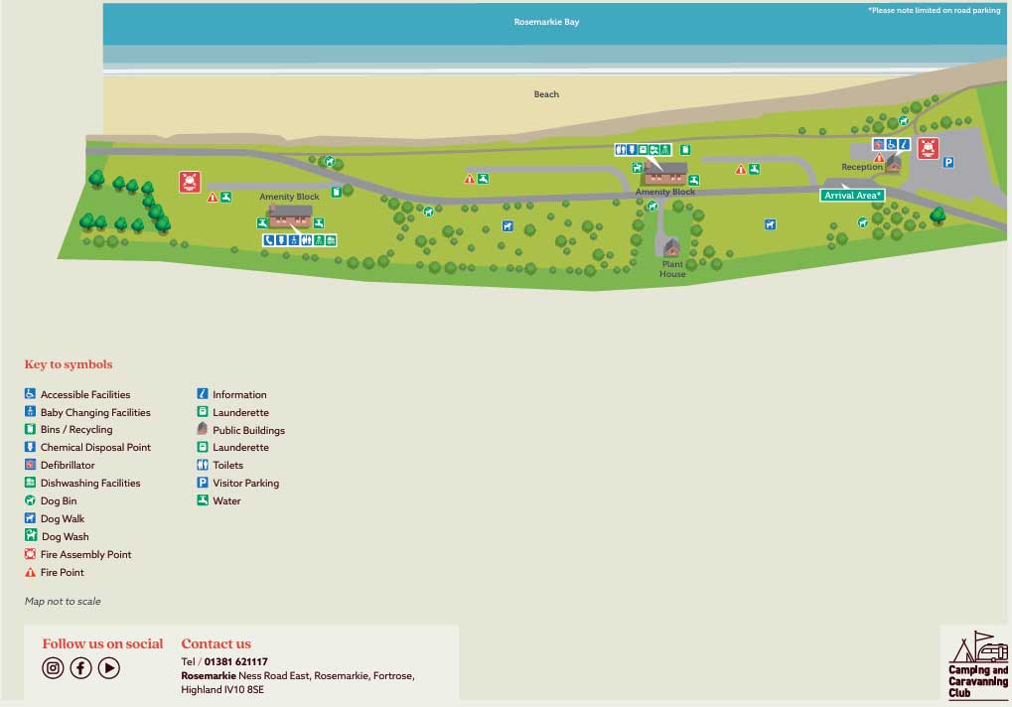This screenshot has width=1012, height=707.
Task: Click the Dog Wash icon in the key
Action: (31, 536)
